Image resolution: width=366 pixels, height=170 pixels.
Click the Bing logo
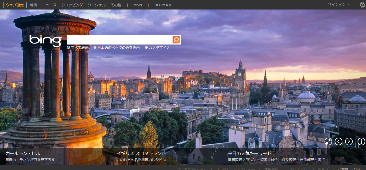point(46,40)
